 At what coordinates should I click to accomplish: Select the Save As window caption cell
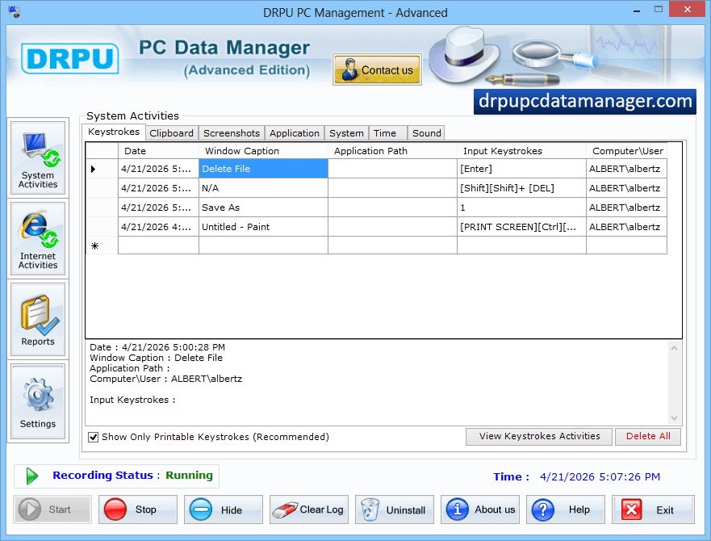[x=263, y=208]
